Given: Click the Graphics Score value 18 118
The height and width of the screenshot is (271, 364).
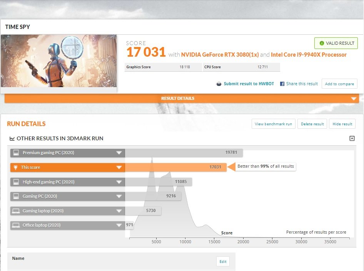Looking at the screenshot, I should click(x=185, y=67).
